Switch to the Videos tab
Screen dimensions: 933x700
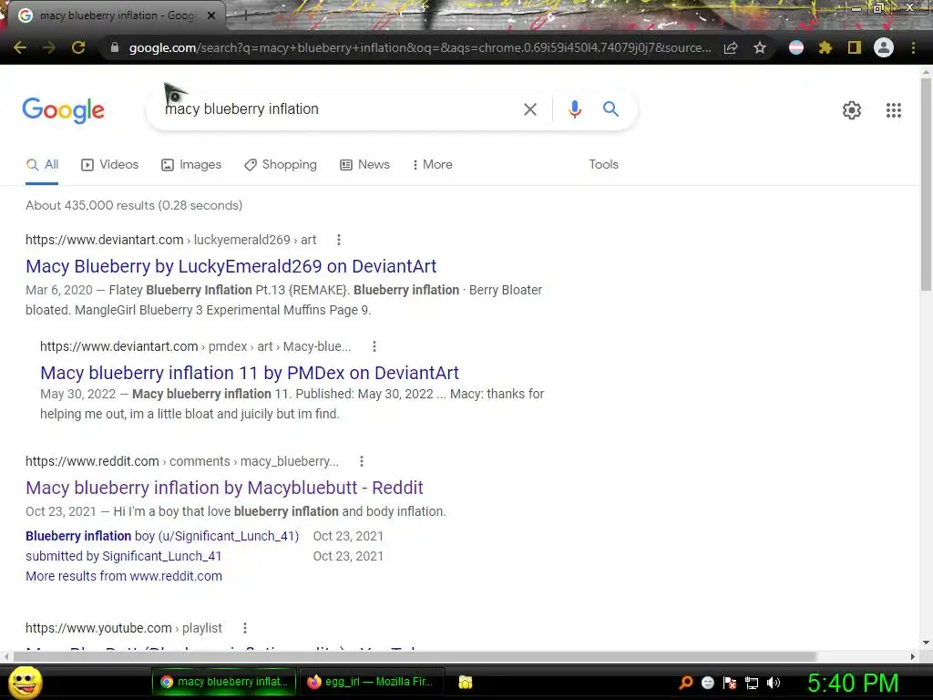[110, 165]
